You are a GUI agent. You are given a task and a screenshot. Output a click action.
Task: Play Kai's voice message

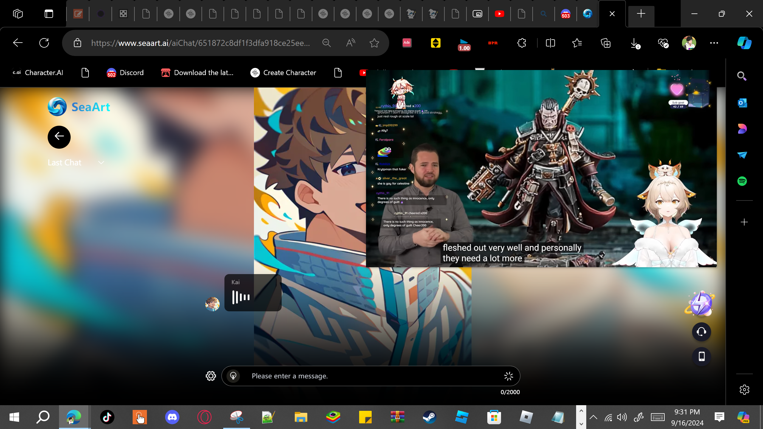(x=241, y=297)
